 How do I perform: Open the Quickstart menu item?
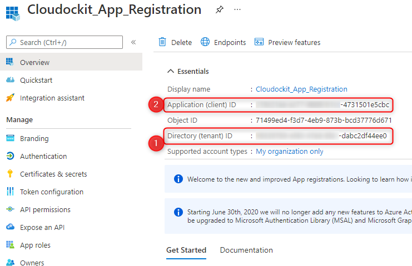tap(36, 80)
